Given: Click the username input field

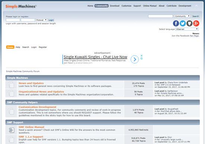Looking at the screenshot, I should pyautogui.click(x=13, y=20).
